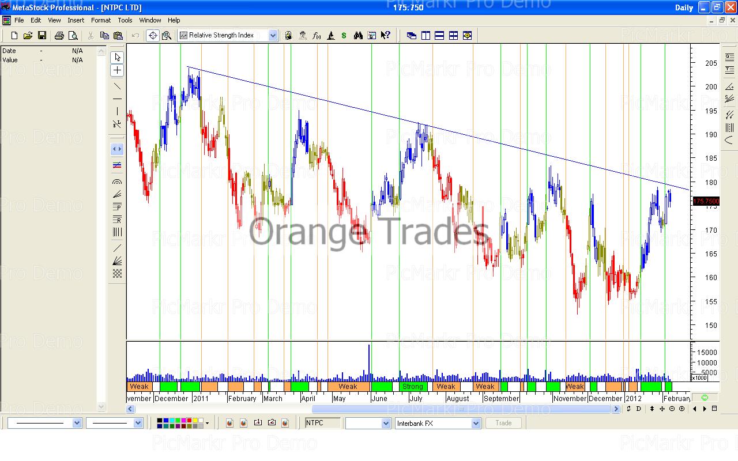Screen dimensions: 738x461
Task: Click the 175.7500 price label
Action: tap(706, 201)
